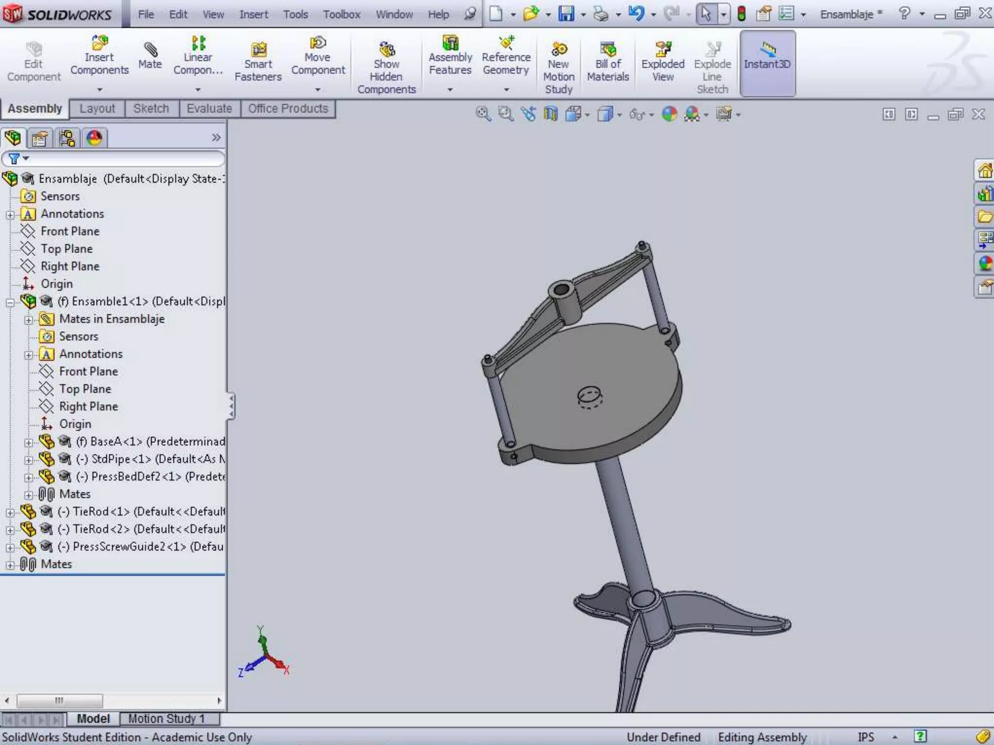
Task: Start a New Motion Study
Action: (558, 68)
